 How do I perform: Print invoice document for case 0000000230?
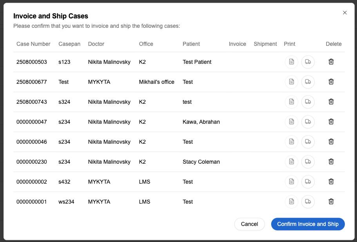point(292,162)
